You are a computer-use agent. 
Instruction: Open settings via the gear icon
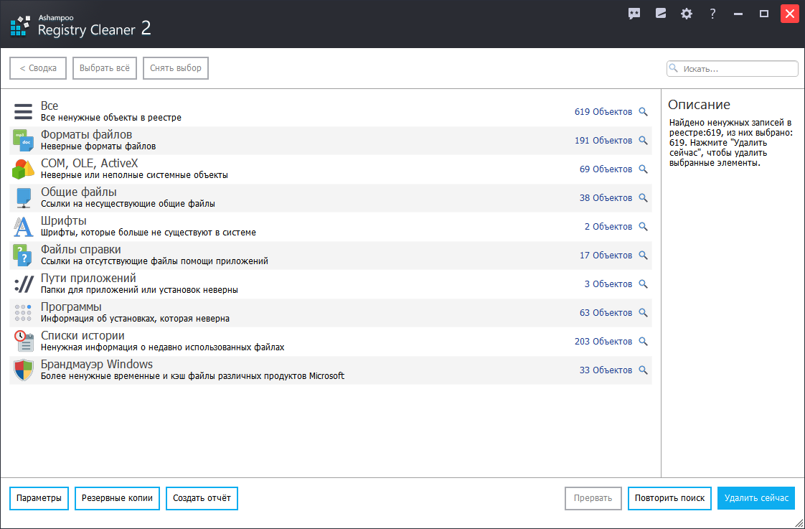point(687,14)
